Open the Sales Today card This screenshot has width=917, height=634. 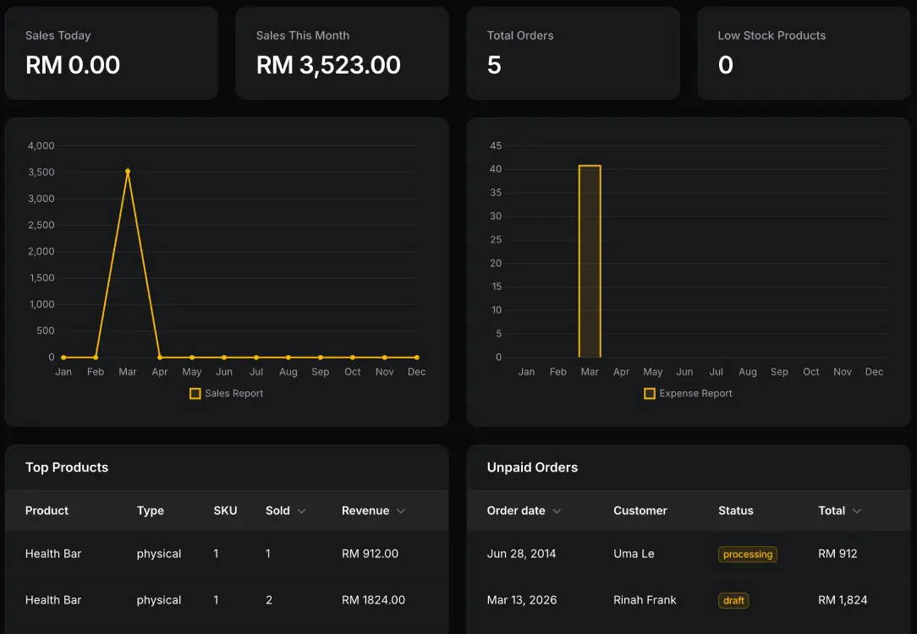coord(111,53)
